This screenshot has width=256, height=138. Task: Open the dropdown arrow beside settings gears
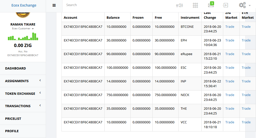(x=250, y=6)
